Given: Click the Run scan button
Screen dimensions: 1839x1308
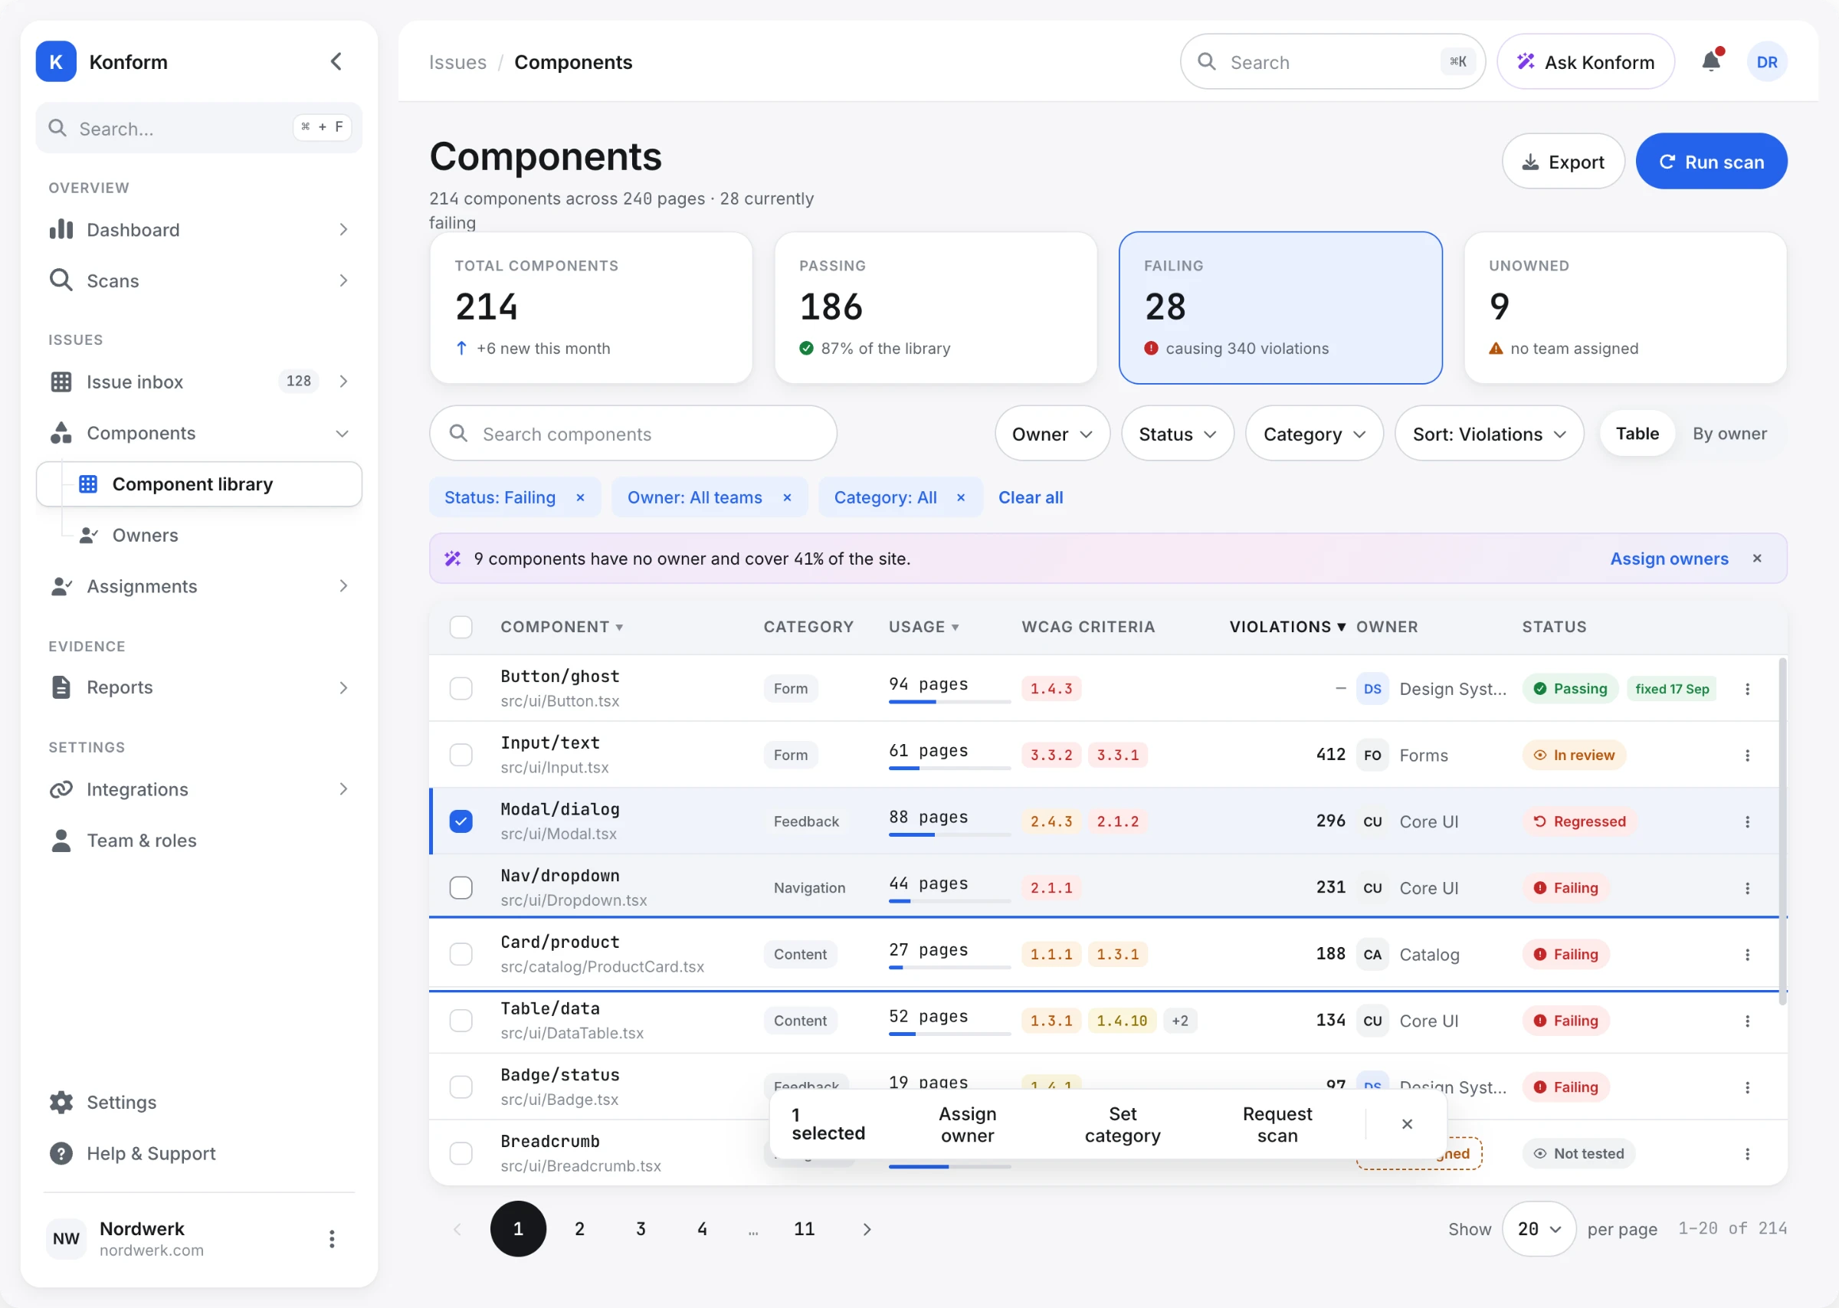Looking at the screenshot, I should (x=1711, y=161).
